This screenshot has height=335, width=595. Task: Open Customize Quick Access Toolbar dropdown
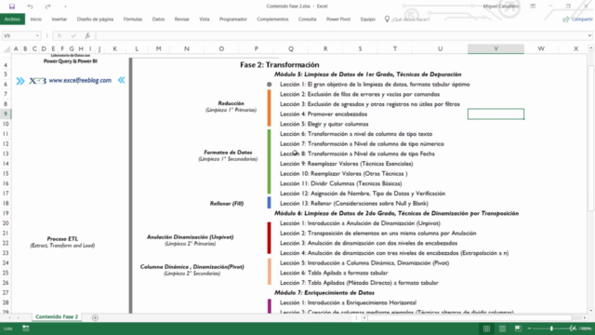[x=65, y=7]
